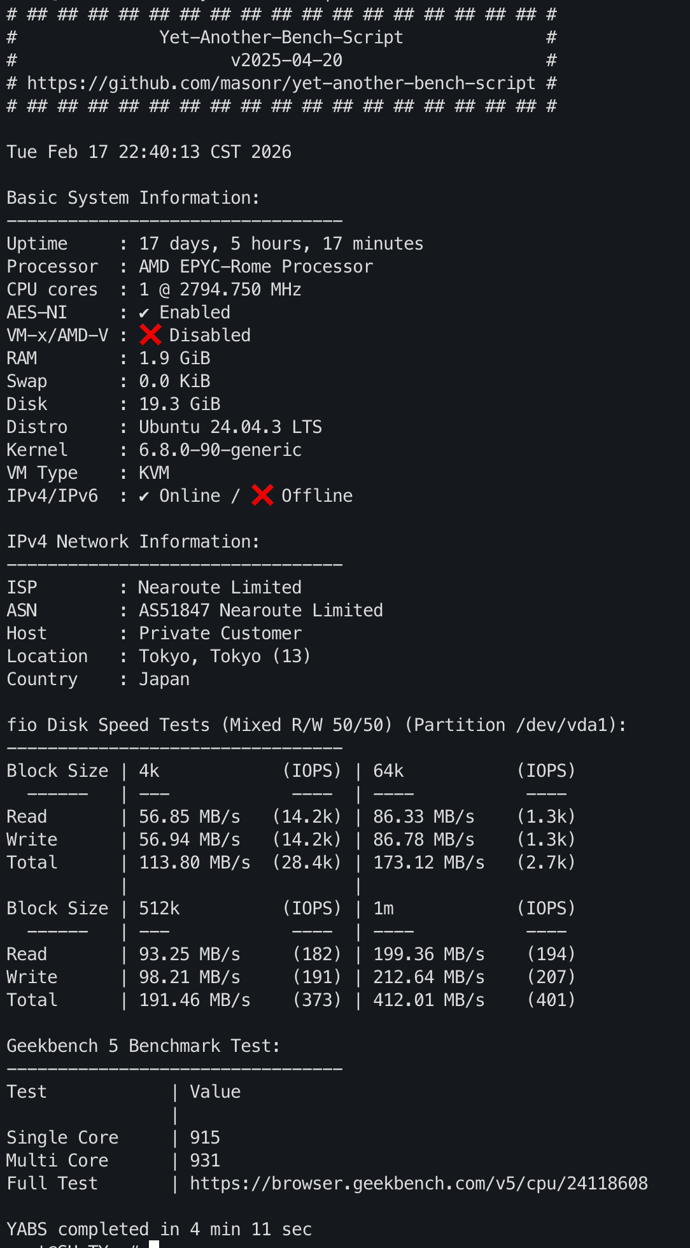Click the AMD EPYC-Rome Processor text
The width and height of the screenshot is (690, 1248).
tap(256, 267)
